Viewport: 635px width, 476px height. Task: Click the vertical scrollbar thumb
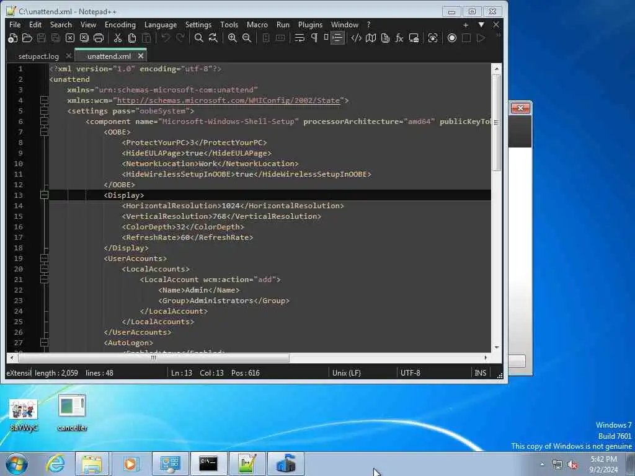click(497, 123)
